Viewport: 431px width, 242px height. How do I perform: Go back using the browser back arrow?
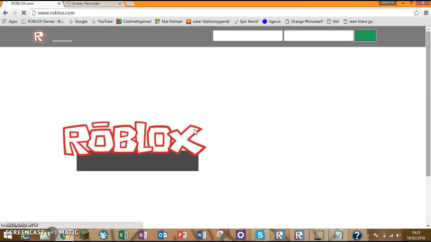(x=5, y=13)
